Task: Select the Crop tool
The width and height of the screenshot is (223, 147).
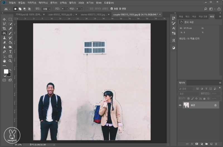Action: coord(4,28)
